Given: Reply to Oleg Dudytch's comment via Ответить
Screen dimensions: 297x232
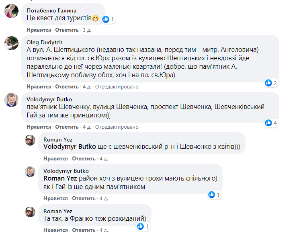Looking at the screenshot, I should 66,87.
